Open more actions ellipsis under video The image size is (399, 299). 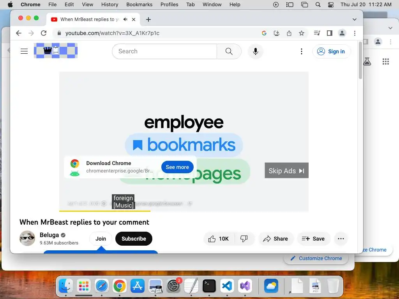point(341,239)
